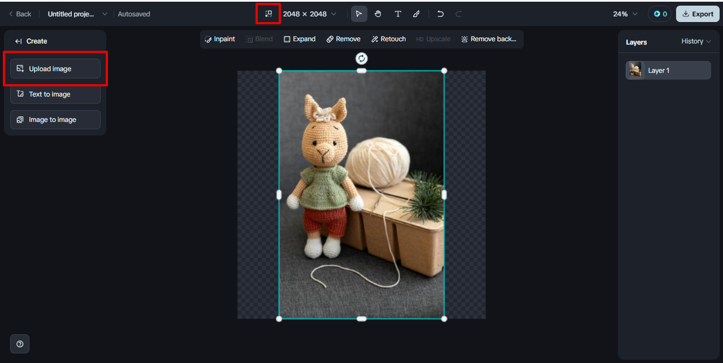Select the Brush draw tool
Screen dimensions: 723x363
[x=417, y=14]
